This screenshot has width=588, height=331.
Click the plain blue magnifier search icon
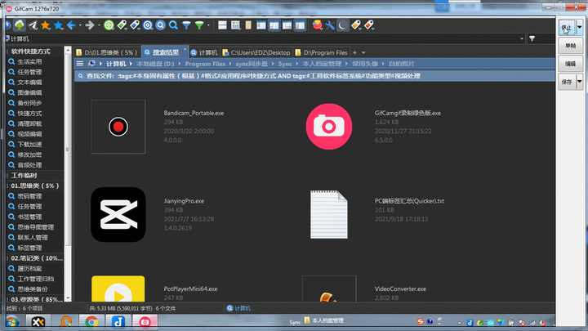tap(173, 25)
